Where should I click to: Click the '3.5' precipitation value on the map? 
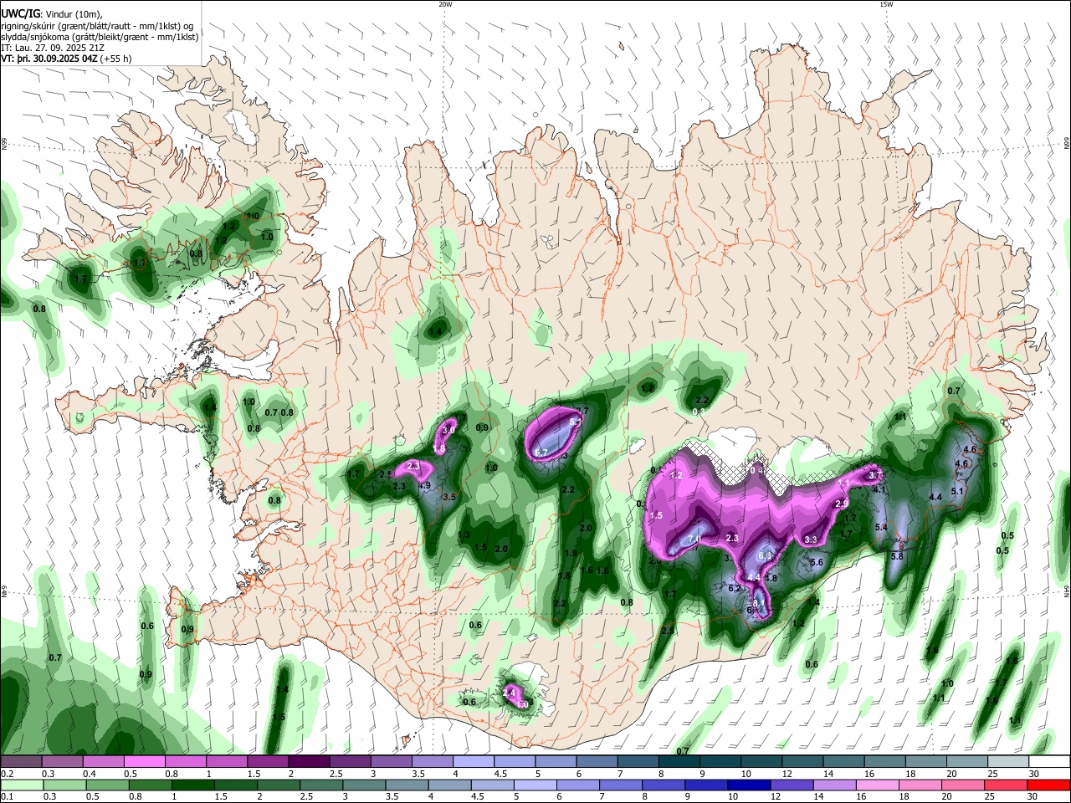[x=449, y=497]
